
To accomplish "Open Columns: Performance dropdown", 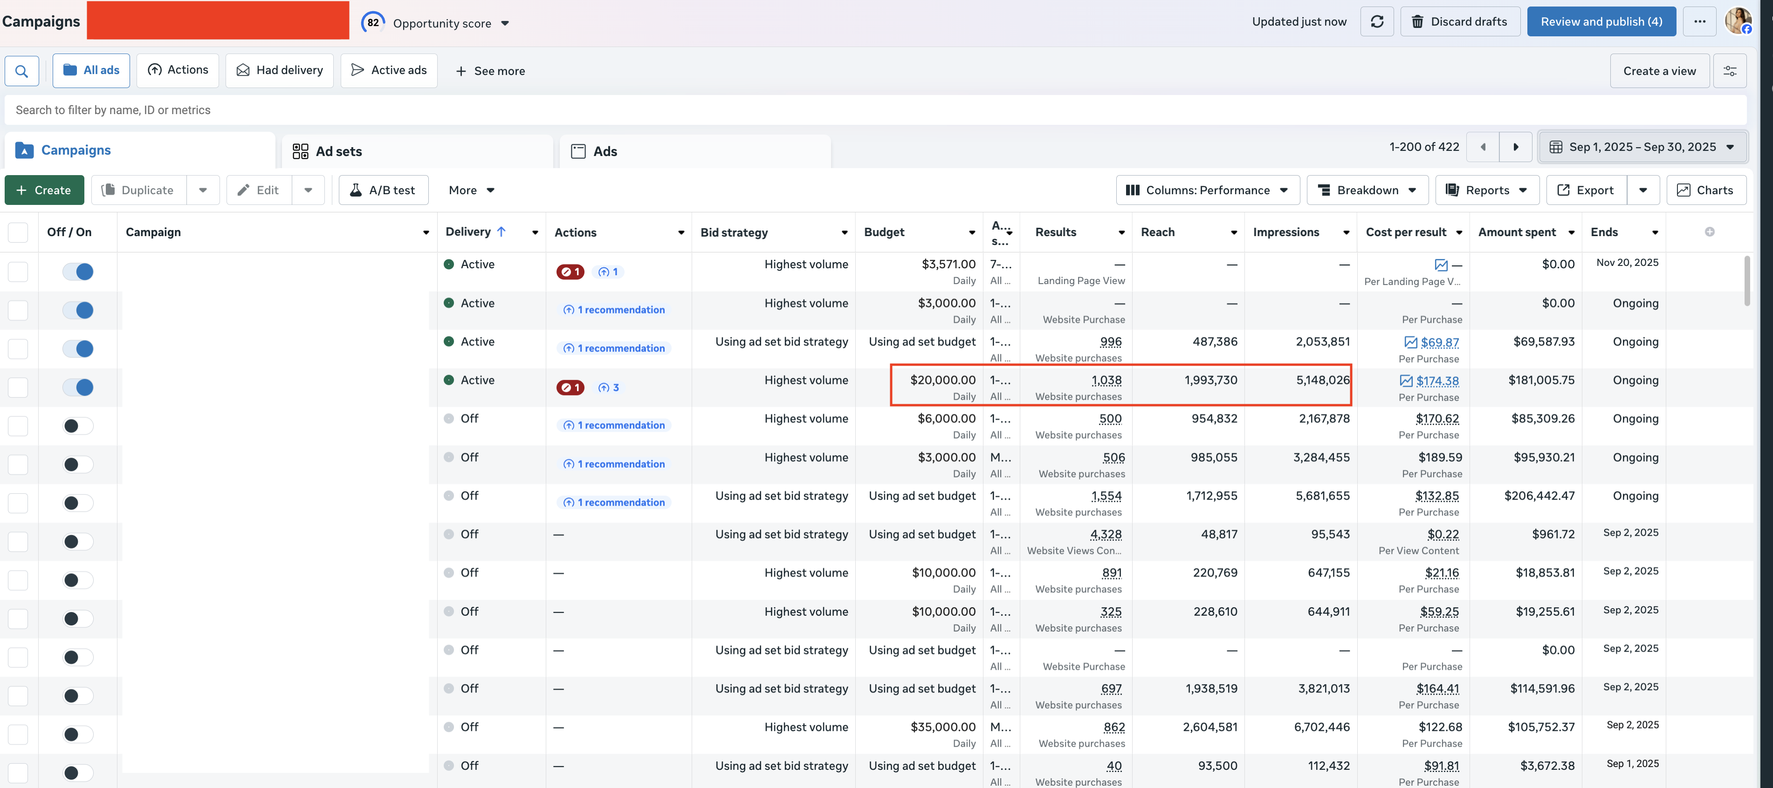I will pos(1207,190).
